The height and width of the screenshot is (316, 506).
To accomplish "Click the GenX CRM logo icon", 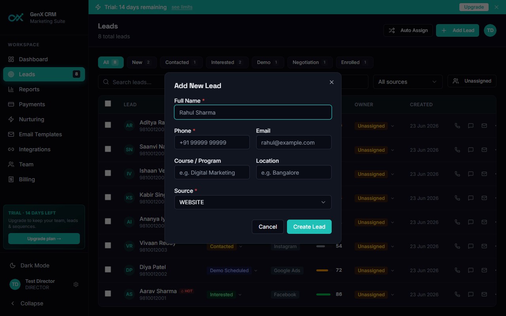I will (16, 18).
